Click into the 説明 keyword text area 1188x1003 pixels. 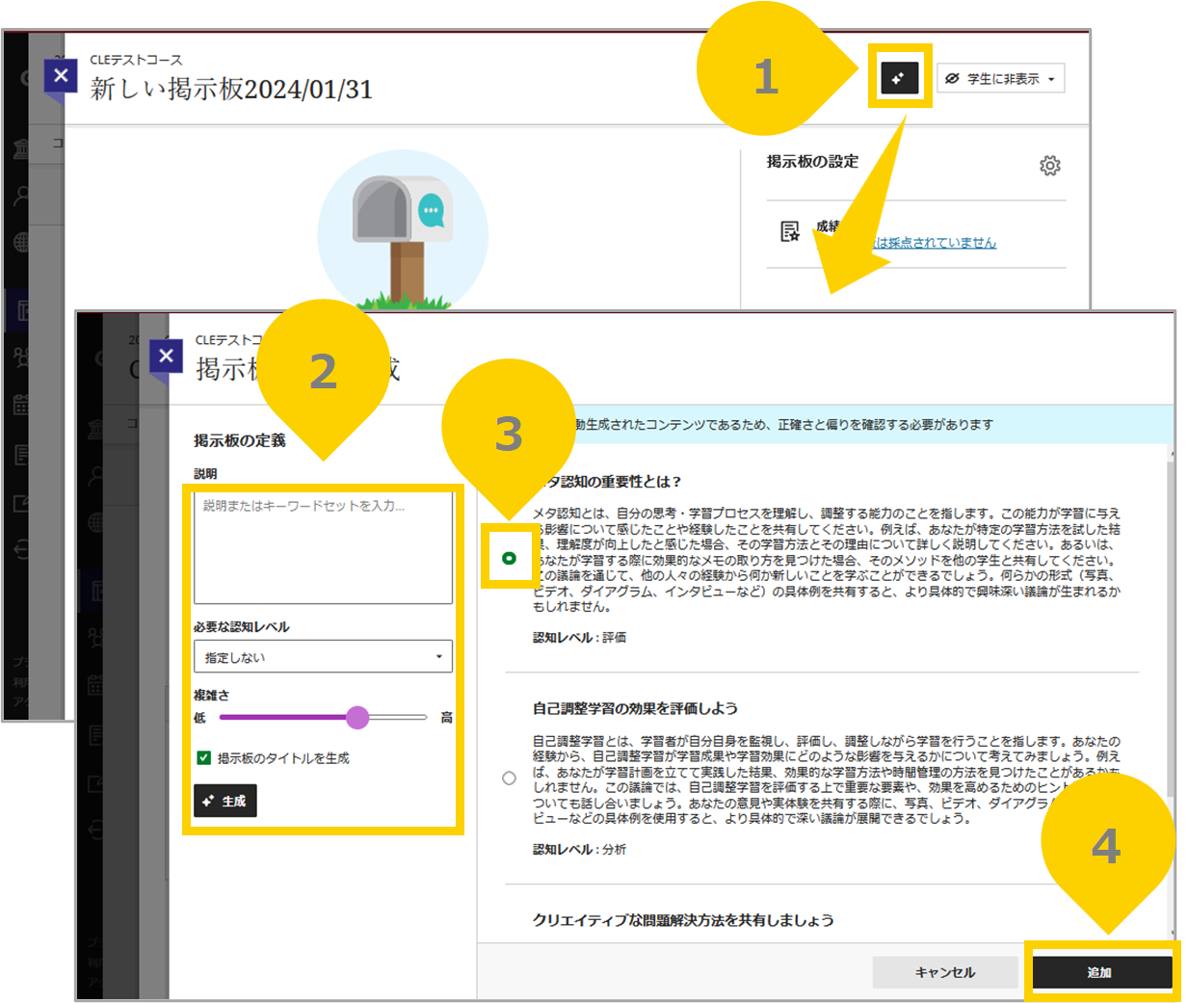tap(323, 548)
